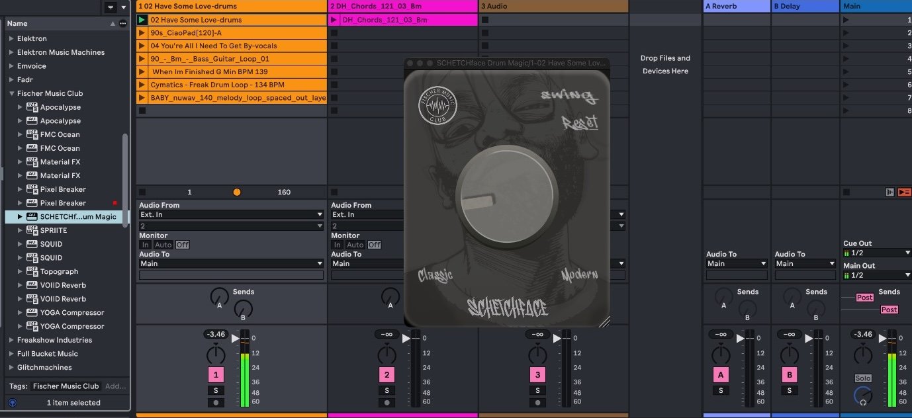This screenshot has width=912, height=418.
Task: Open A Reverb Audio To dropdown
Action: coord(737,263)
